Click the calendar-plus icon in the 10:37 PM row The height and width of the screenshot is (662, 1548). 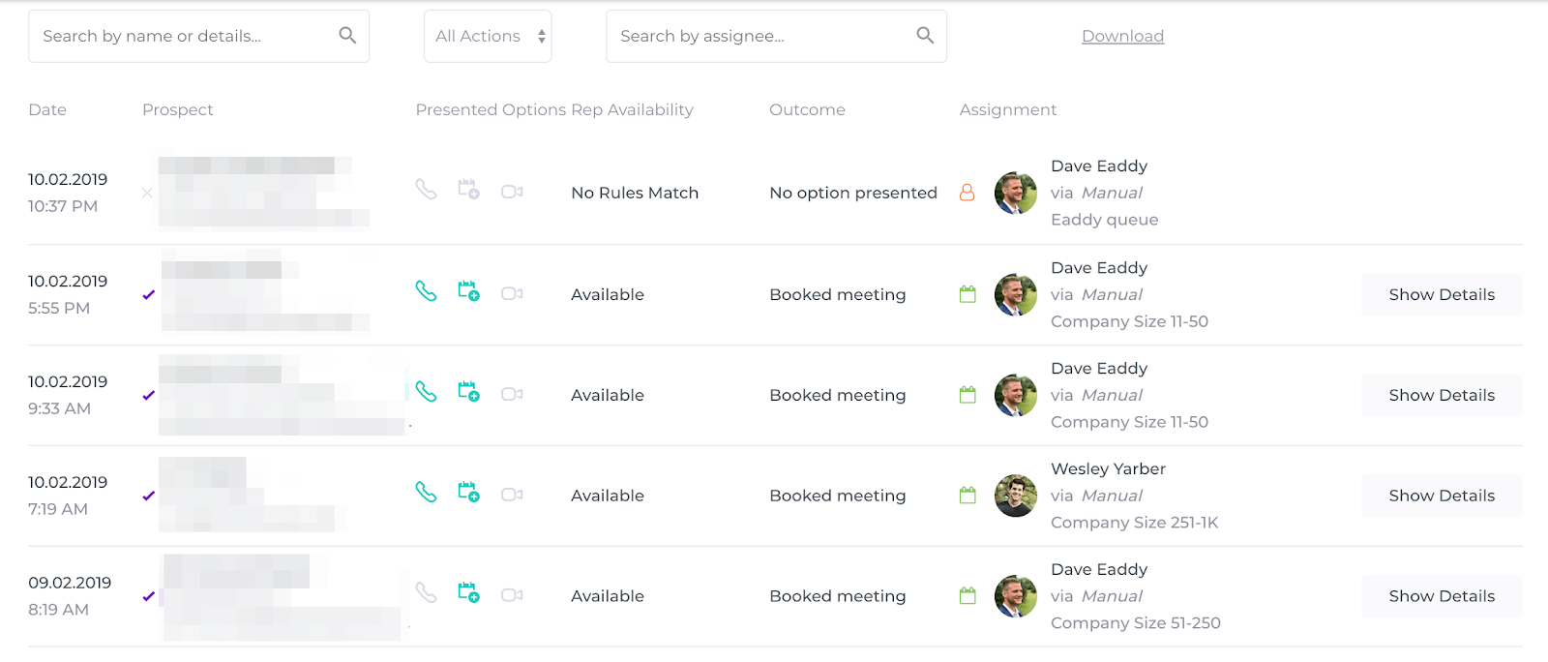[x=468, y=190]
